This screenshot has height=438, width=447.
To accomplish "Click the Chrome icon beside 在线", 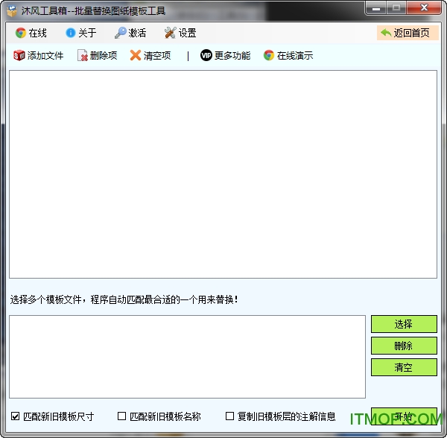I will pos(21,33).
